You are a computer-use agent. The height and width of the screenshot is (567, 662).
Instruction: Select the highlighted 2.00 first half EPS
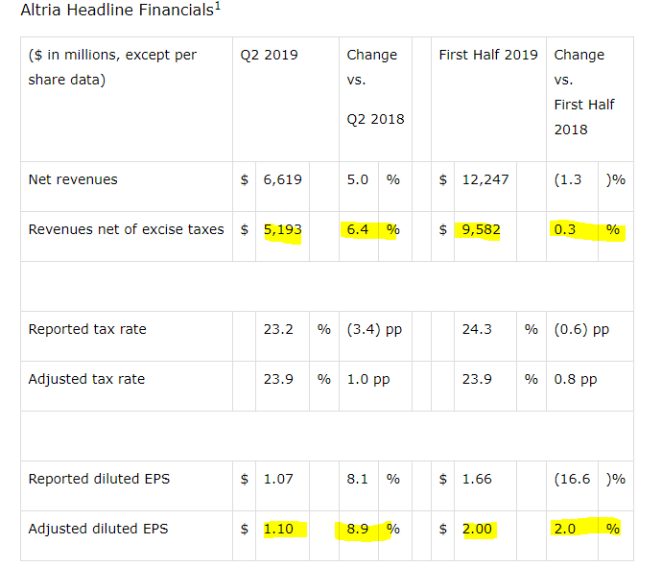click(477, 529)
